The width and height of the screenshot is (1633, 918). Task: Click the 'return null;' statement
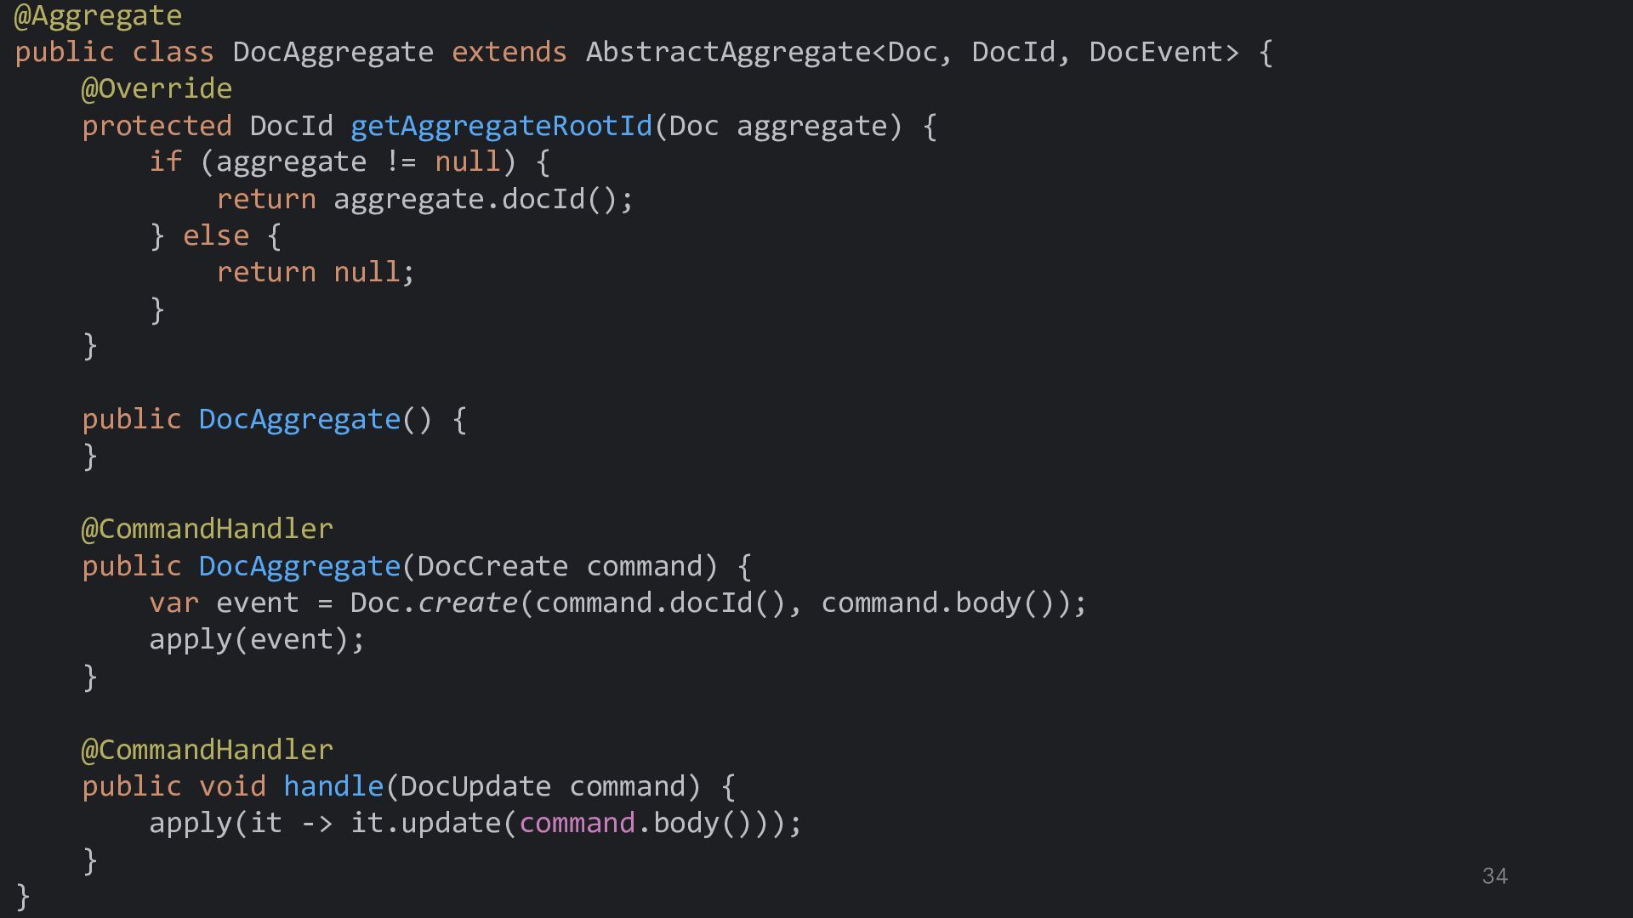(x=315, y=273)
